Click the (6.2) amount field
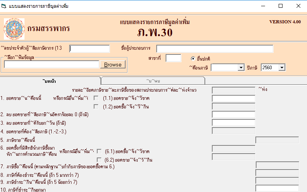The height and width of the screenshot is (192, 307). (234, 157)
